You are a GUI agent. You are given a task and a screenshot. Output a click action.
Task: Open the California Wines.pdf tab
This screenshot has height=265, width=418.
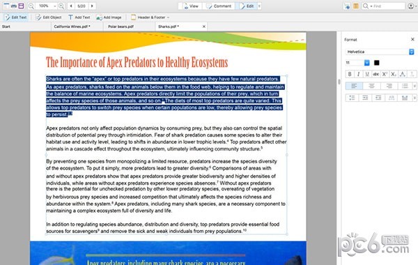pos(77,26)
